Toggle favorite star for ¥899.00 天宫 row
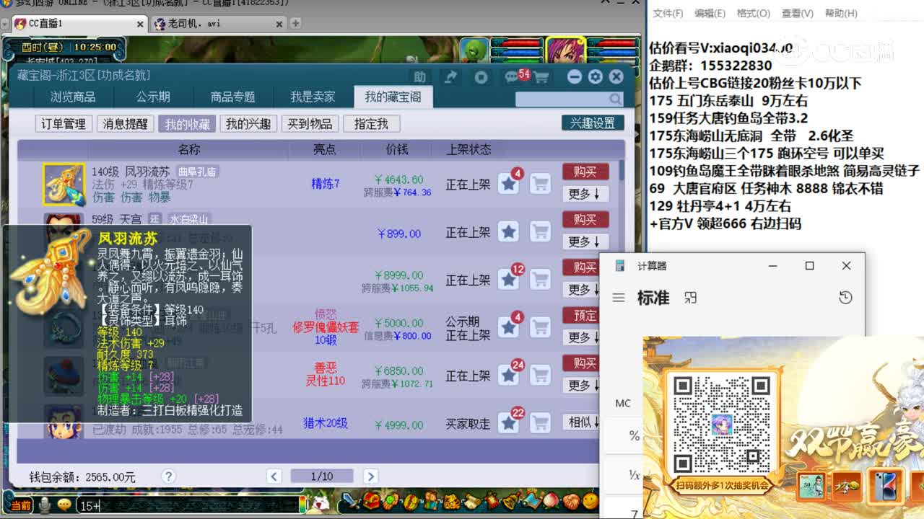The height and width of the screenshot is (519, 924). [509, 232]
